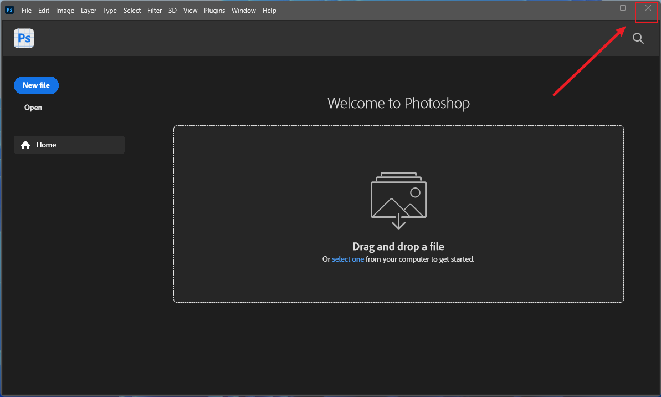
Task: Click the 'select one' link
Action: [x=348, y=259]
